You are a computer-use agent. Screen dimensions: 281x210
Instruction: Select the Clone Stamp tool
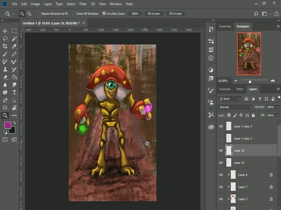tap(5, 69)
